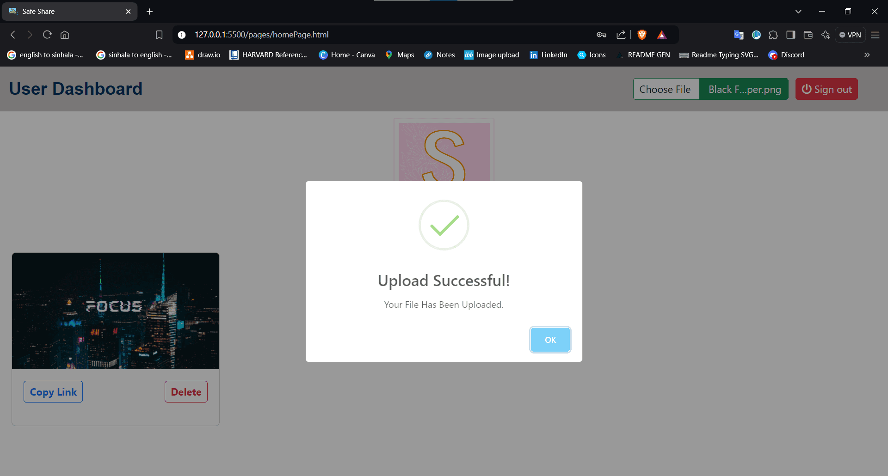
Task: Click the Focus city image thumbnail
Action: [x=115, y=311]
